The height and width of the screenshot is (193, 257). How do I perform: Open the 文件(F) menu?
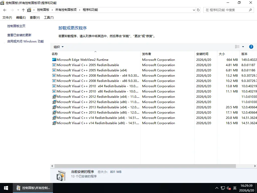(7, 17)
